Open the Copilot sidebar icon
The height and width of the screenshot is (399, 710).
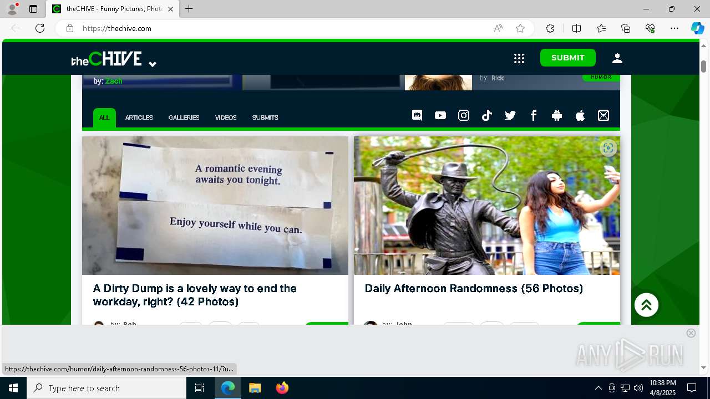click(697, 28)
